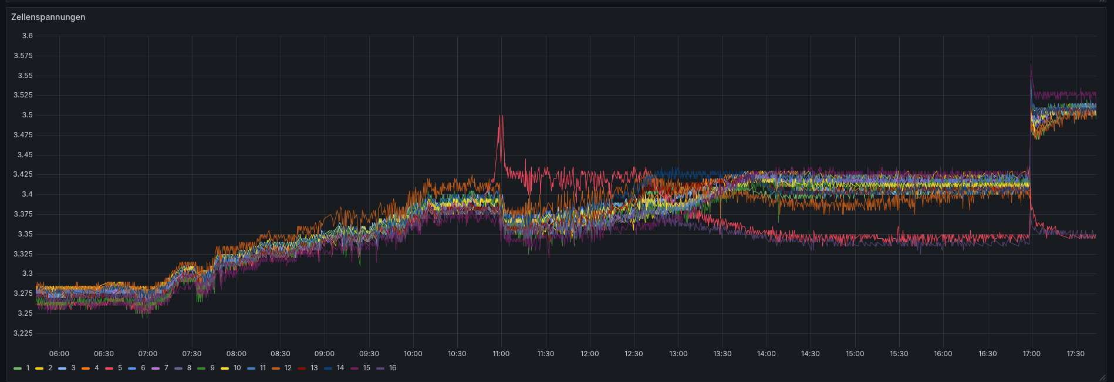Click the y-axis label 3.45

coord(25,155)
